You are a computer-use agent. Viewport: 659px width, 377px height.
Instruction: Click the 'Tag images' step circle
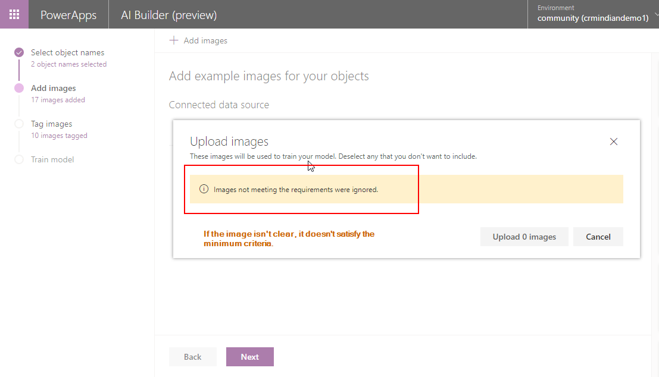click(x=19, y=124)
